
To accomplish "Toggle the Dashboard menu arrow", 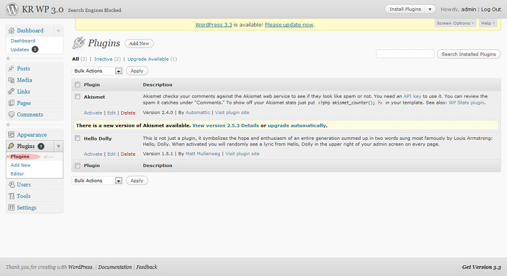I will 58,31.
